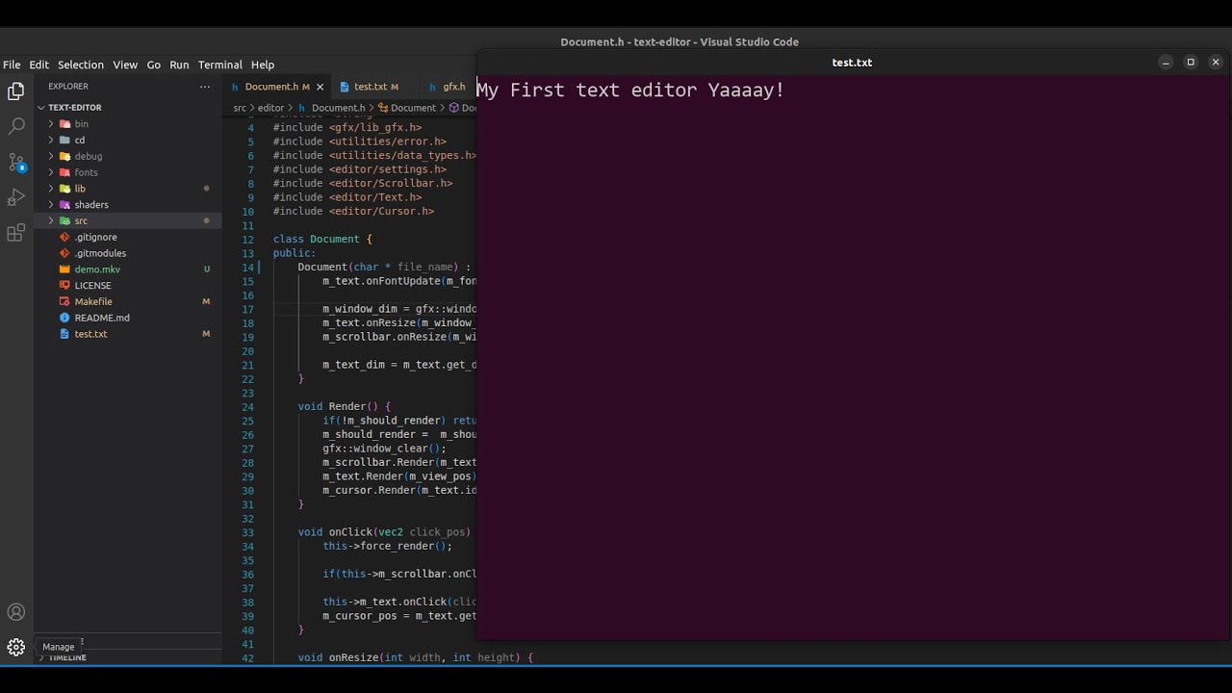
Task: Click the Document.h breadcrumb
Action: (x=338, y=108)
